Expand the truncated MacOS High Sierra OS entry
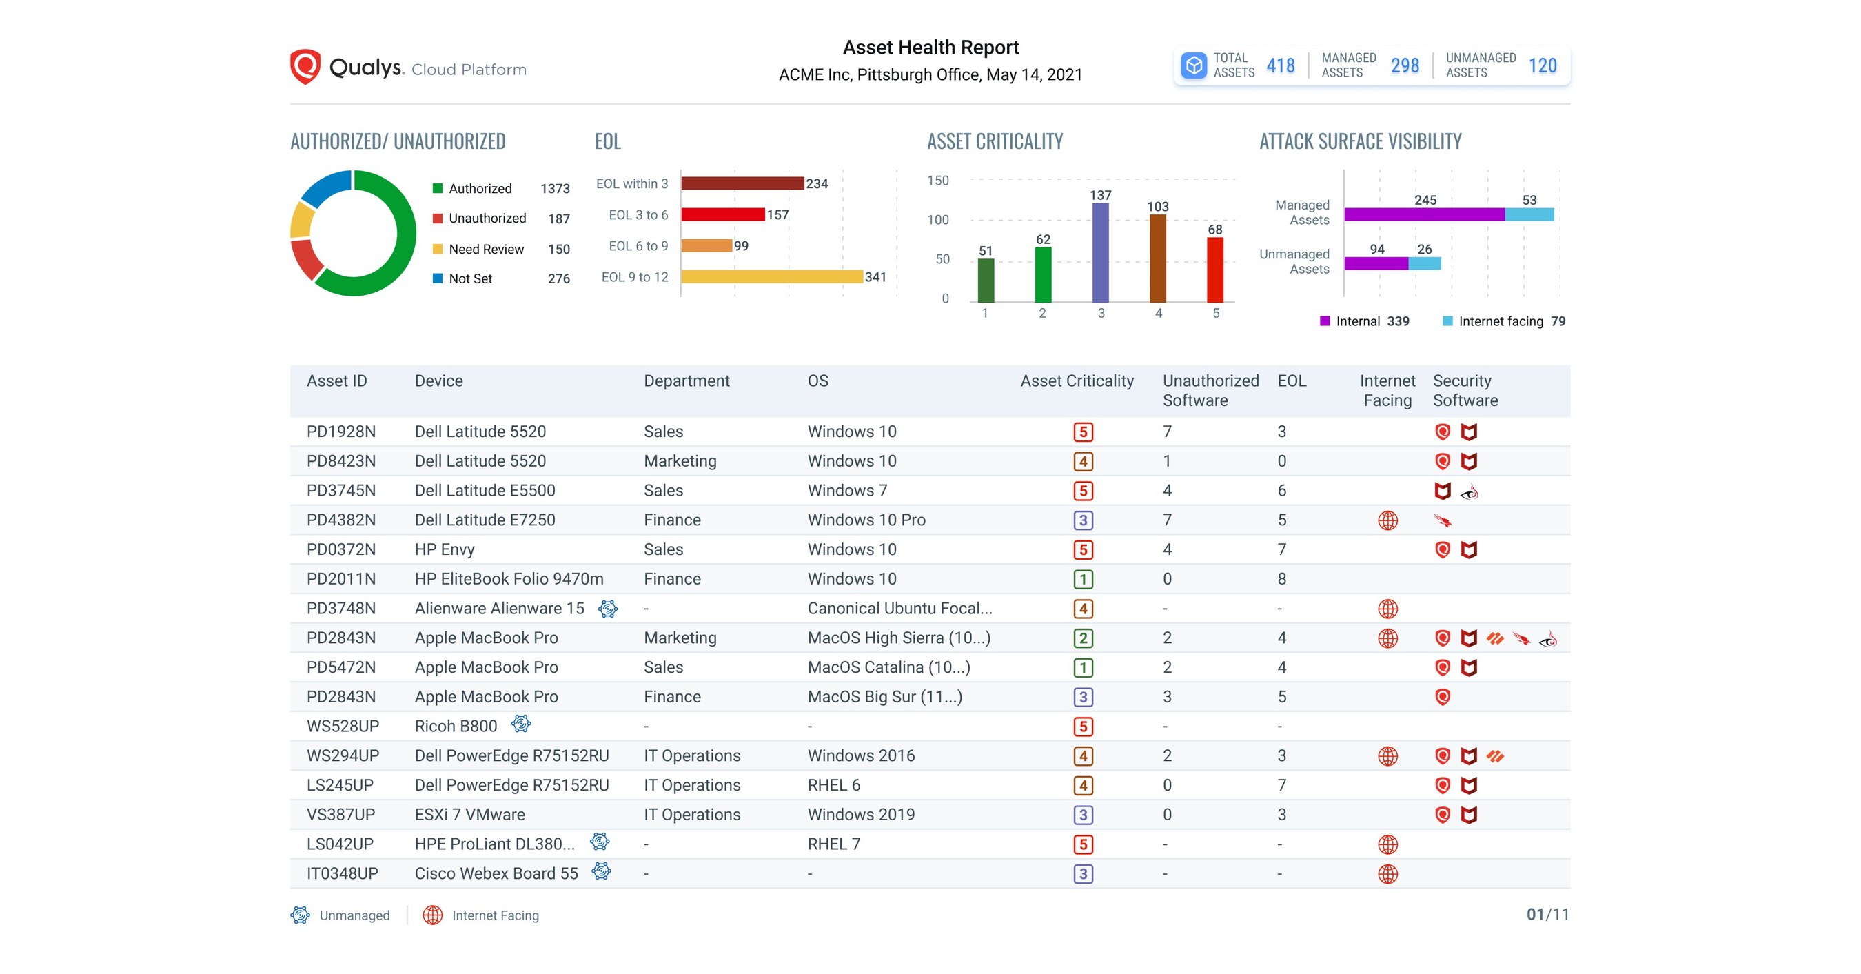The height and width of the screenshot is (974, 1861). pyautogui.click(x=898, y=638)
